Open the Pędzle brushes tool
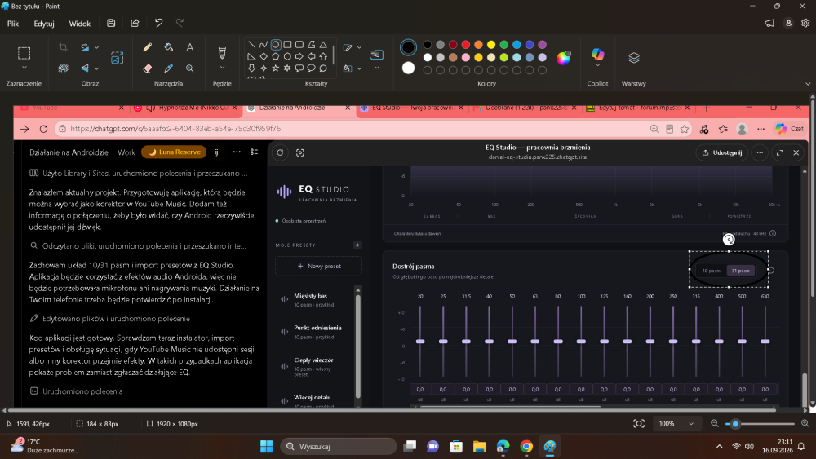The height and width of the screenshot is (459, 816). point(222,52)
